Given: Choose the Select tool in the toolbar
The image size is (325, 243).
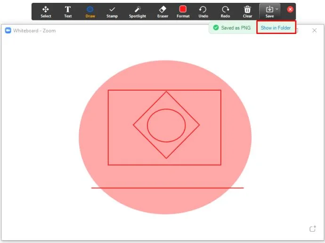Looking at the screenshot, I should click(46, 12).
